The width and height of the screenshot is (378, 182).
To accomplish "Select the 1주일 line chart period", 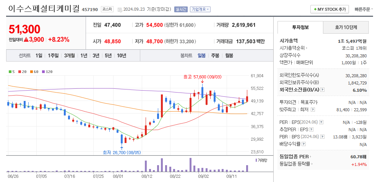I will (x=53, y=56).
